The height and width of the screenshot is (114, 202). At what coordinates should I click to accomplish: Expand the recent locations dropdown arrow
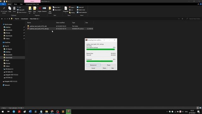[x=7, y=19]
